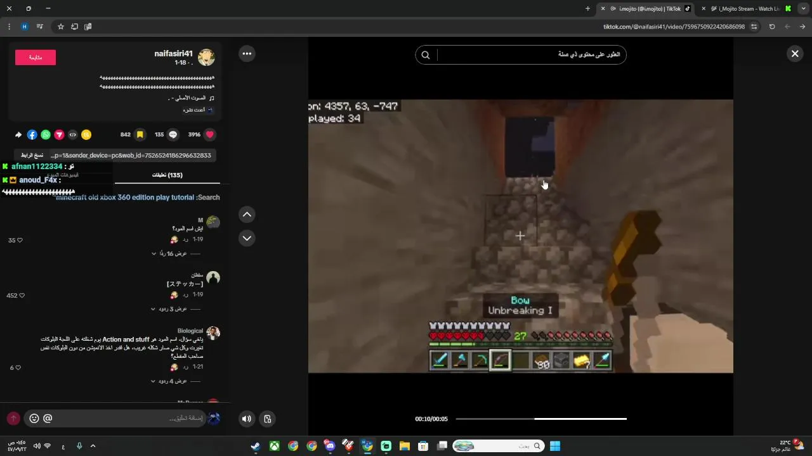The width and height of the screenshot is (812, 456).
Task: Open emoji picker in comment box
Action: pyautogui.click(x=34, y=418)
